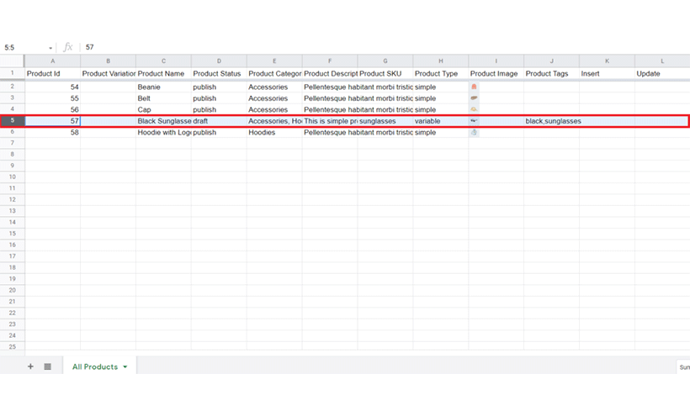The height and width of the screenshot is (416, 690).
Task: Click the fx function icon
Action: click(68, 48)
